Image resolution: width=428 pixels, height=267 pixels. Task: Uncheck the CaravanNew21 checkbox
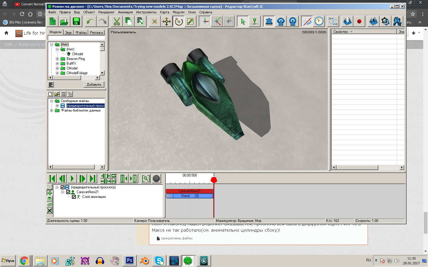(x=68, y=192)
